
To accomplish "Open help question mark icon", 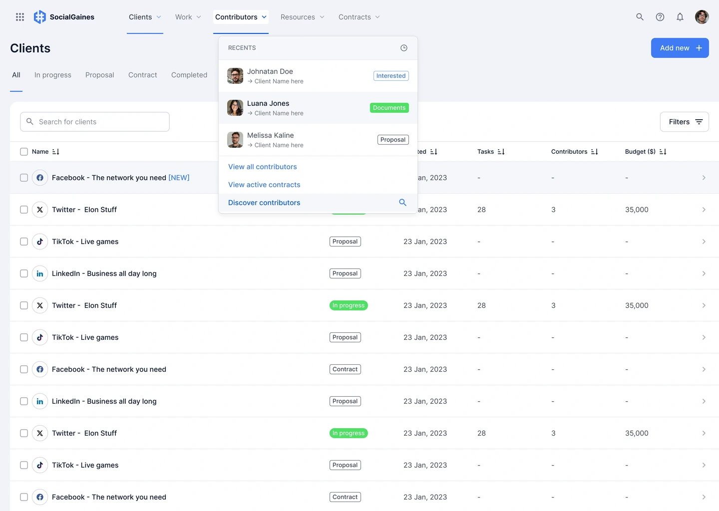I will coord(660,17).
